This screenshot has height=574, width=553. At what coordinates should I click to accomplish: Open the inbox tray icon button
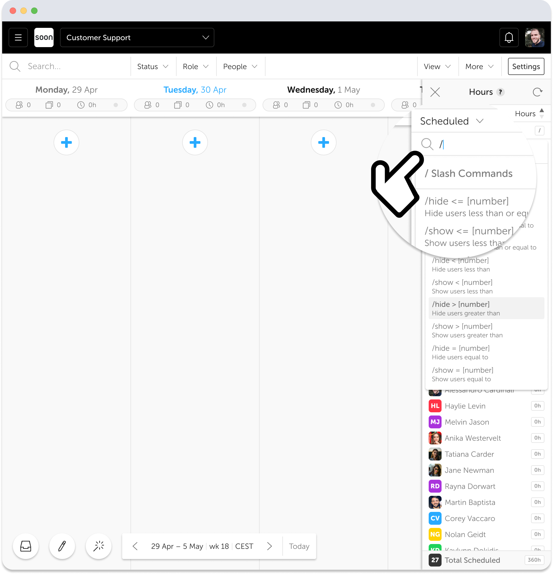tap(26, 546)
